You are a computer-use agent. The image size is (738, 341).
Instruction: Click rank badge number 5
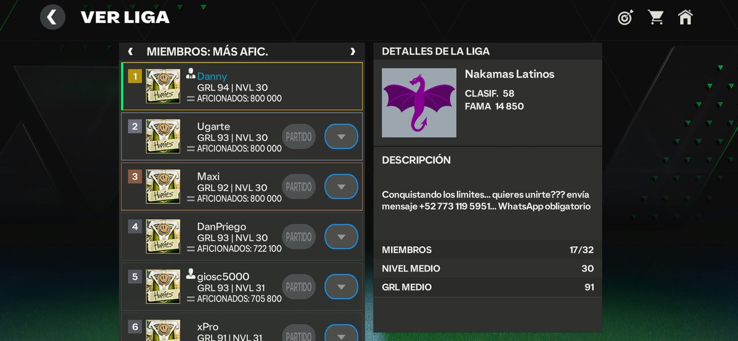point(135,276)
